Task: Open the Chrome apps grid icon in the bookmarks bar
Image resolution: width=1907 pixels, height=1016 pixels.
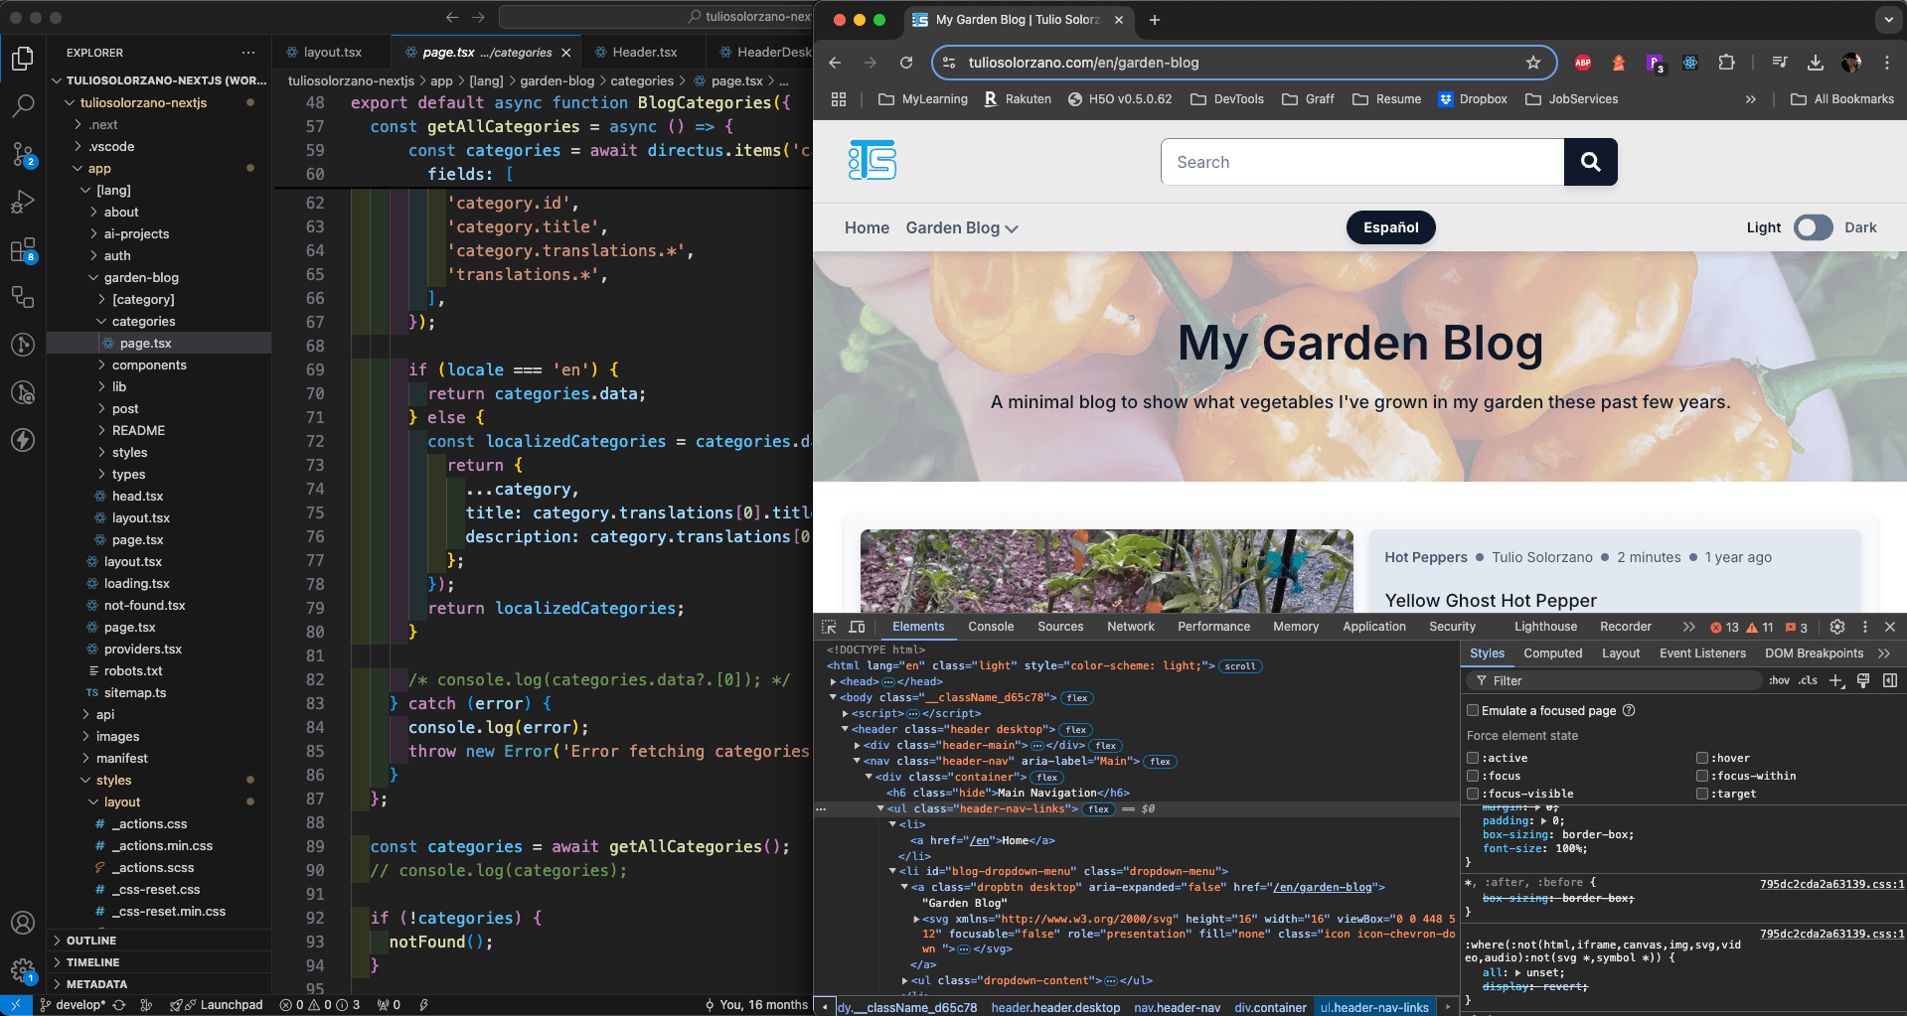Action: tap(839, 99)
